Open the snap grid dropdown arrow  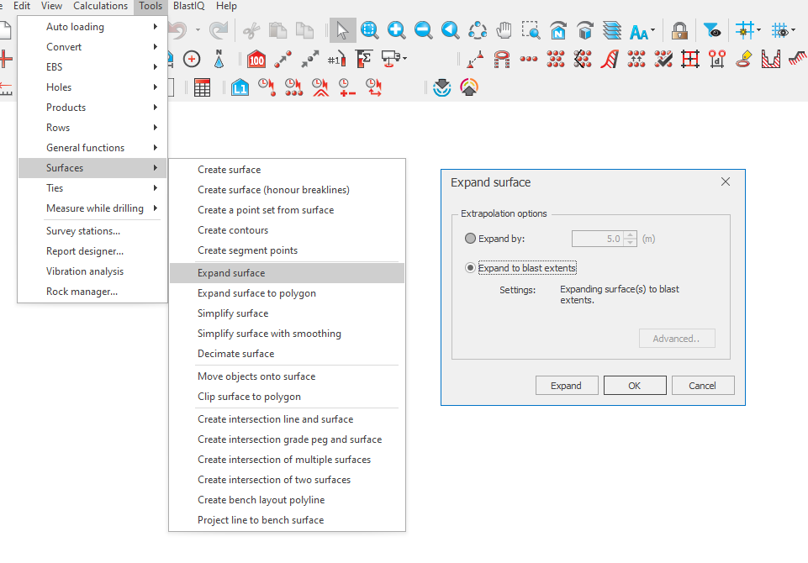pyautogui.click(x=758, y=30)
